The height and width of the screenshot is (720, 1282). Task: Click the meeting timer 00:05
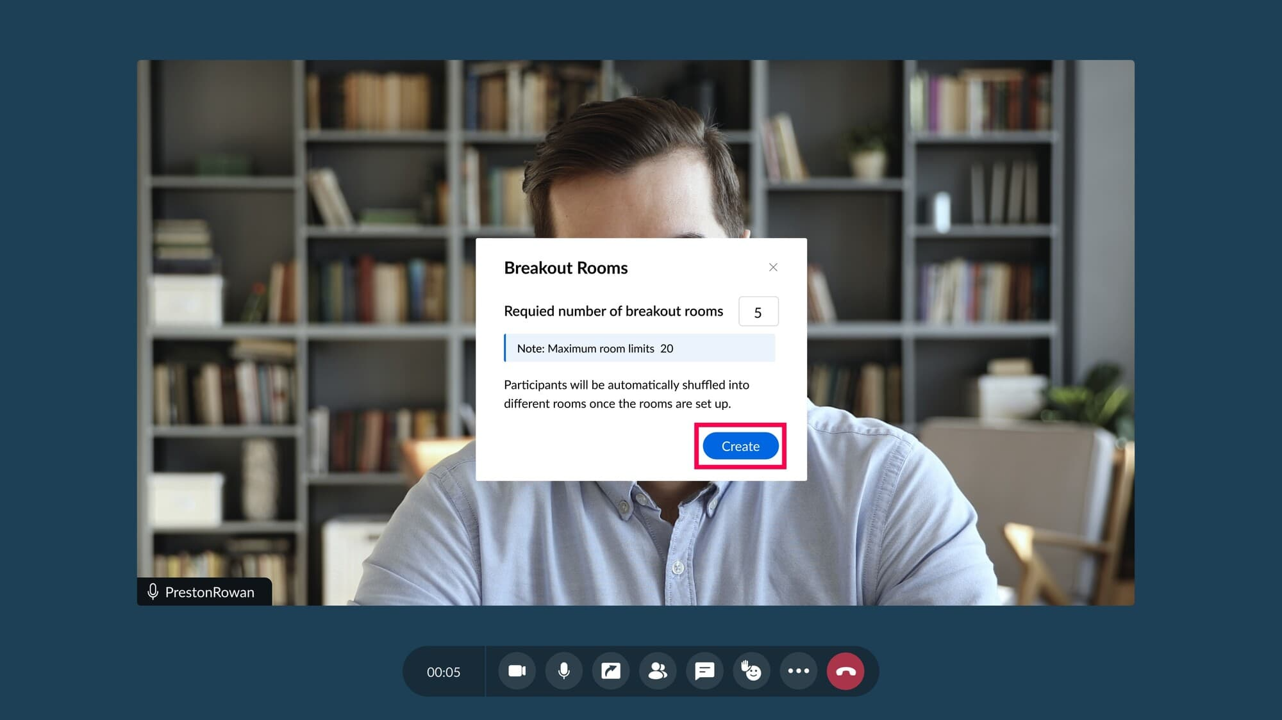[444, 672]
